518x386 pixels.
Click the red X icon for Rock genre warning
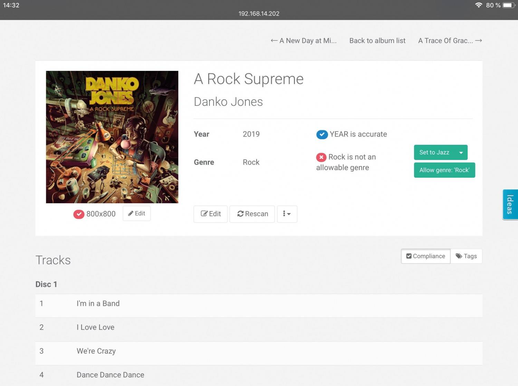point(321,157)
